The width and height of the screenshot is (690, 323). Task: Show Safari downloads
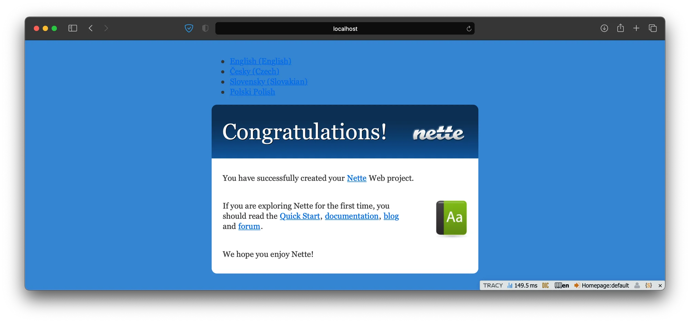point(604,28)
